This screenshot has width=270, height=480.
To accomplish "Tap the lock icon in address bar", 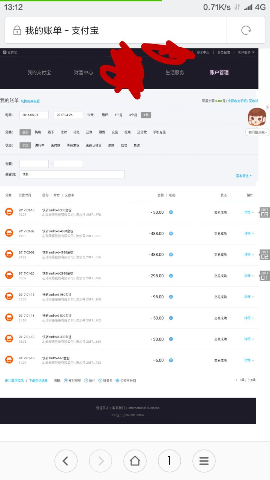I will (x=17, y=30).
